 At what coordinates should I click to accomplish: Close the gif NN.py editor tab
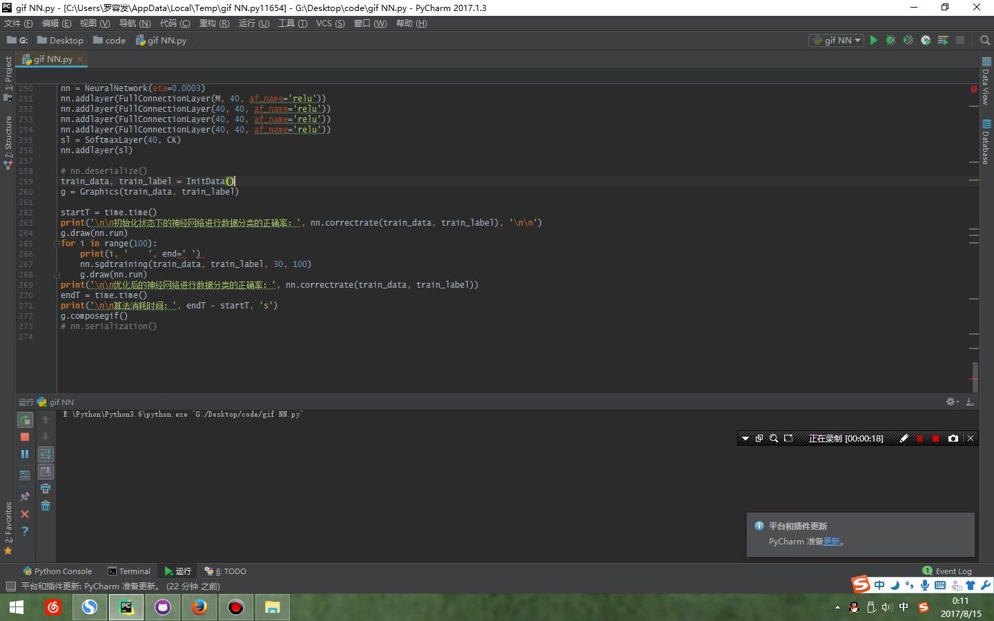pyautogui.click(x=80, y=59)
